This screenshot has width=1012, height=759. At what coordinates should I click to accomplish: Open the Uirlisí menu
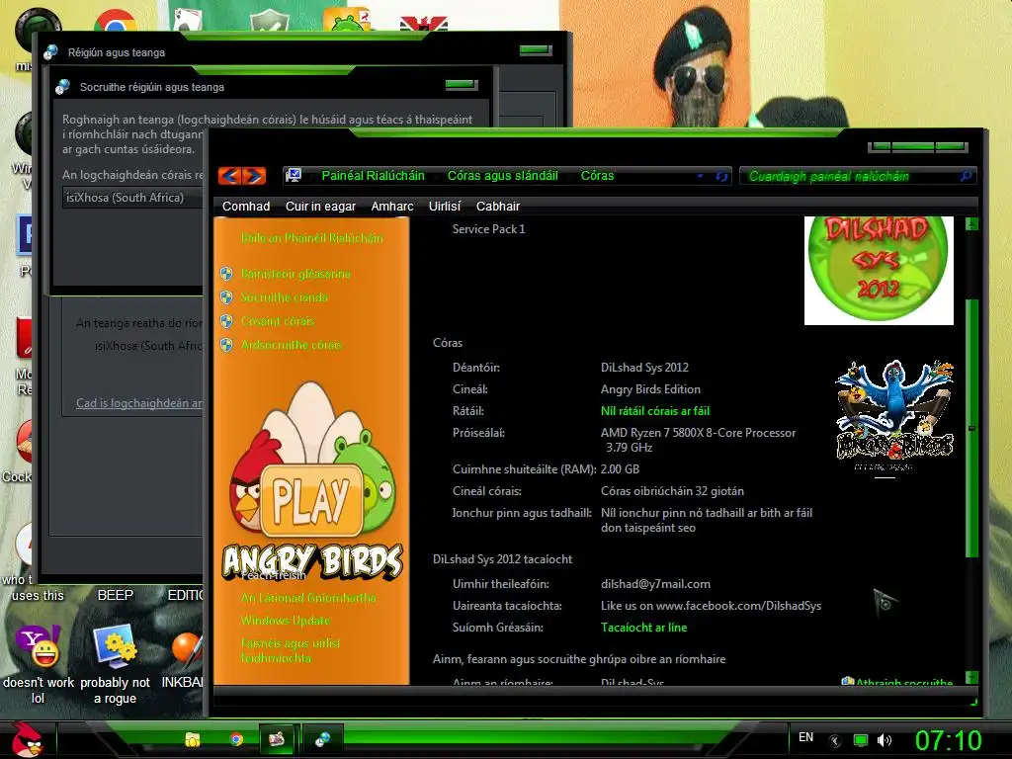pos(445,207)
